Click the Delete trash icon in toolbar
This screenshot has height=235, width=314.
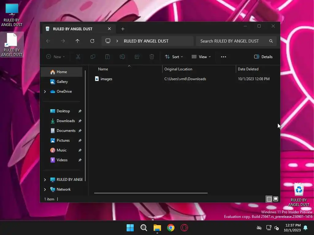click(152, 57)
